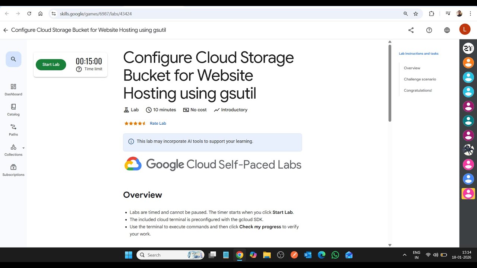Click the scrollbar down arrow
Image resolution: width=477 pixels, height=268 pixels.
point(390,245)
